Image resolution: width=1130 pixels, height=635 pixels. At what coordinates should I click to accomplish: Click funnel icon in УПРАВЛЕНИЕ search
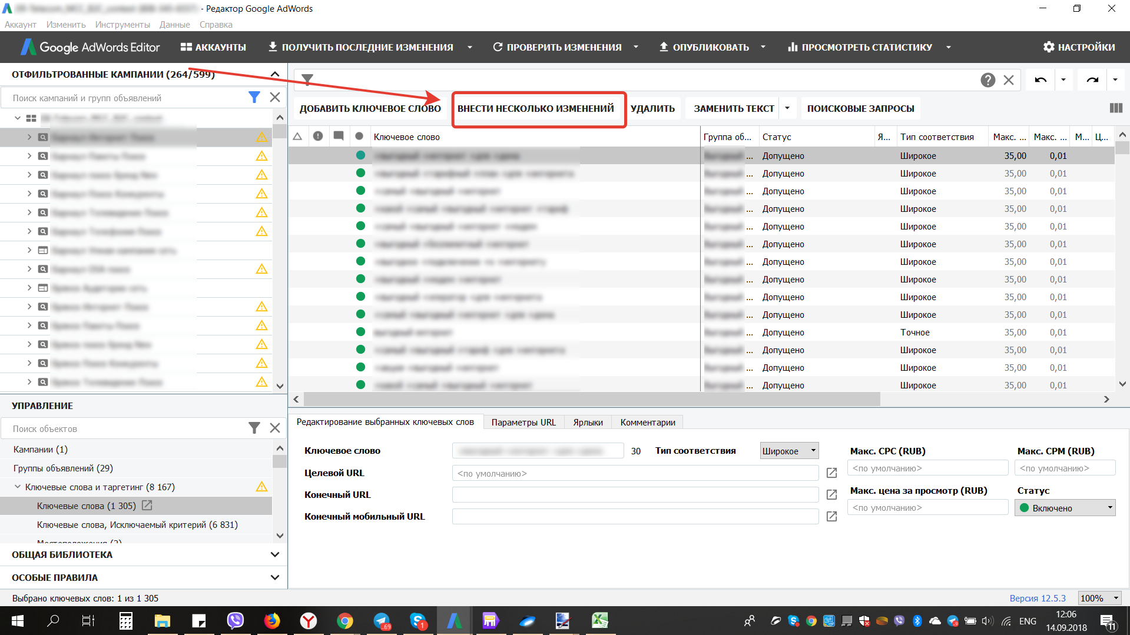(x=254, y=428)
